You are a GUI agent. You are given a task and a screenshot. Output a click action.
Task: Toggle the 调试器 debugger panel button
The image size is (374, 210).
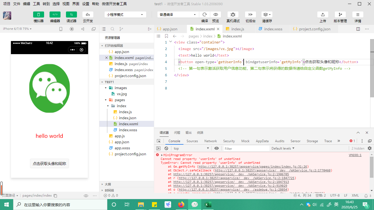point(71,14)
